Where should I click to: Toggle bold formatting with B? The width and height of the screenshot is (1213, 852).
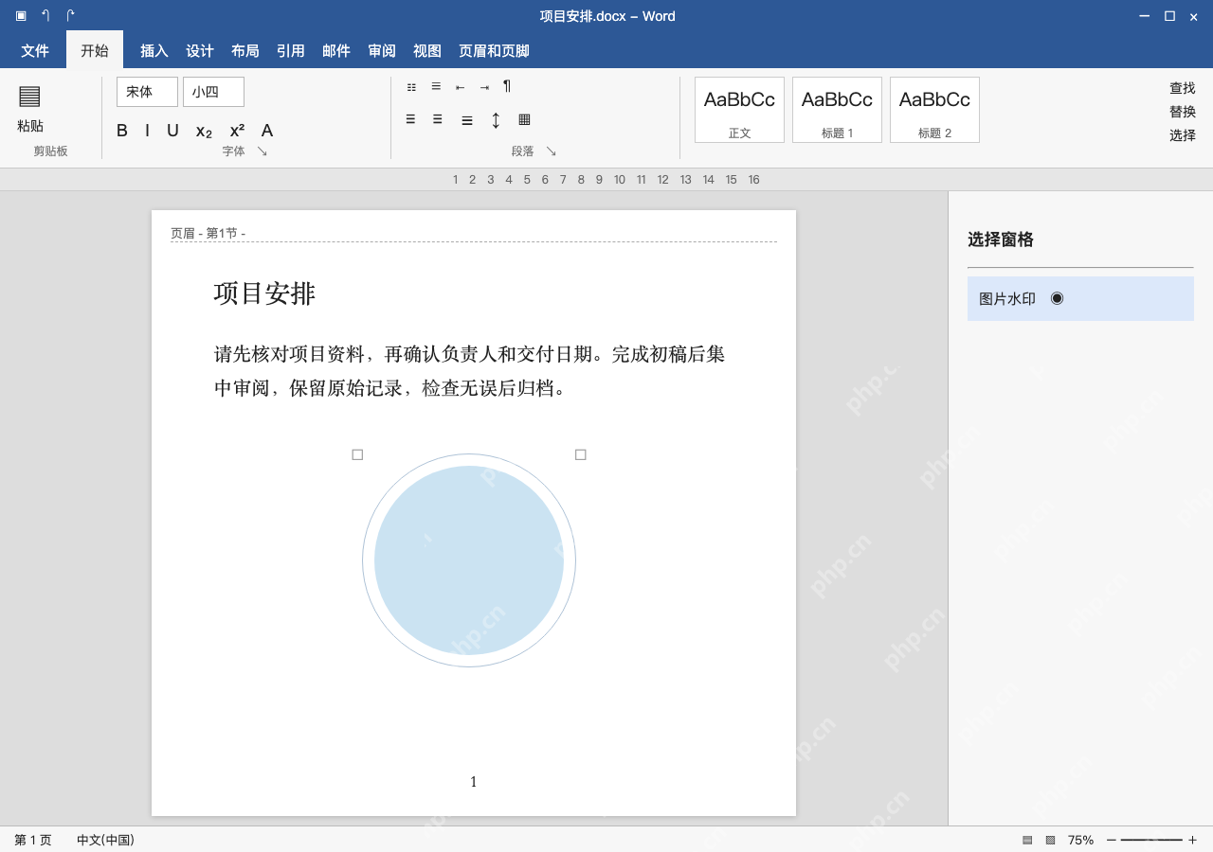[x=122, y=131]
